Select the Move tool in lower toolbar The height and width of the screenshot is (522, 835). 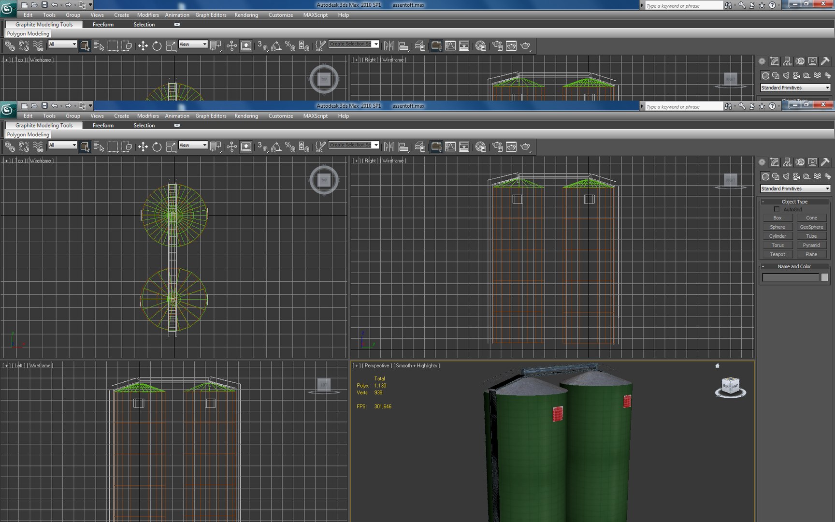point(143,147)
